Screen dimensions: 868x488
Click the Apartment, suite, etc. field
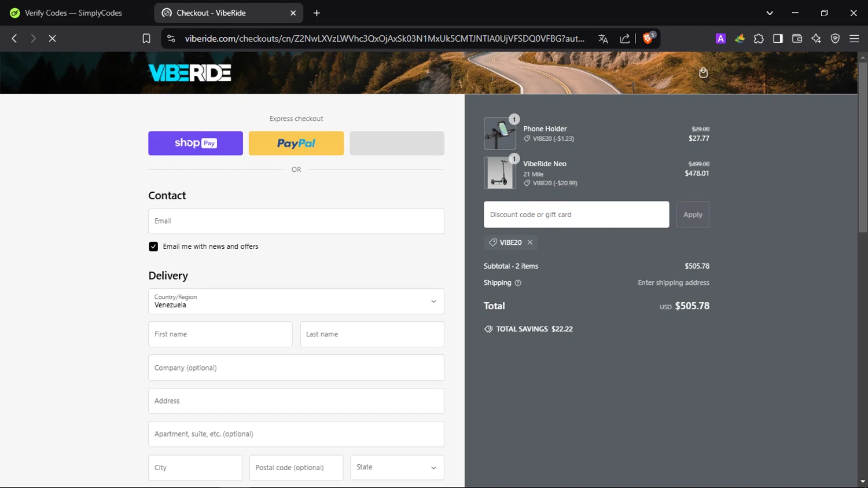[296, 434]
